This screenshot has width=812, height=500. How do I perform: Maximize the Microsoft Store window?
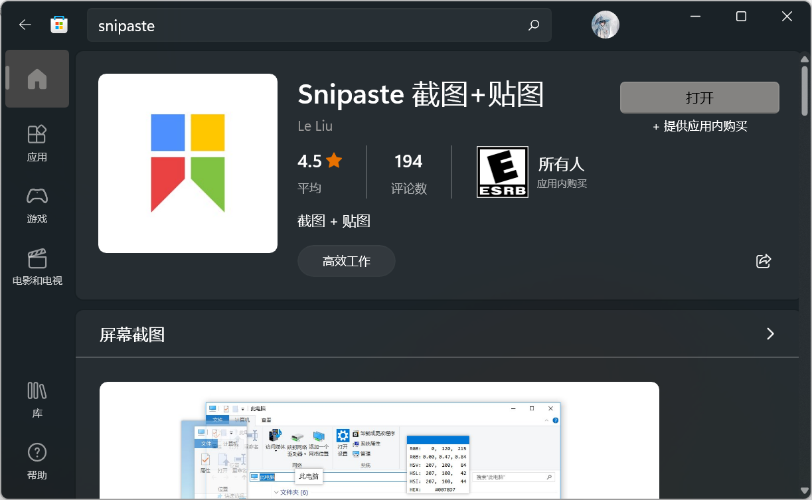coord(741,17)
